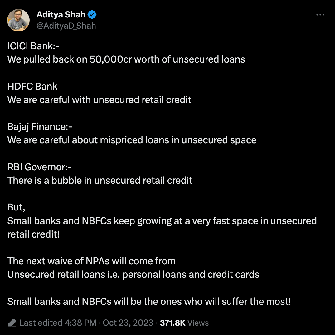Click the bubble in unsecured retail credit sentence
Screen dimensions: 335x335
[100, 181]
